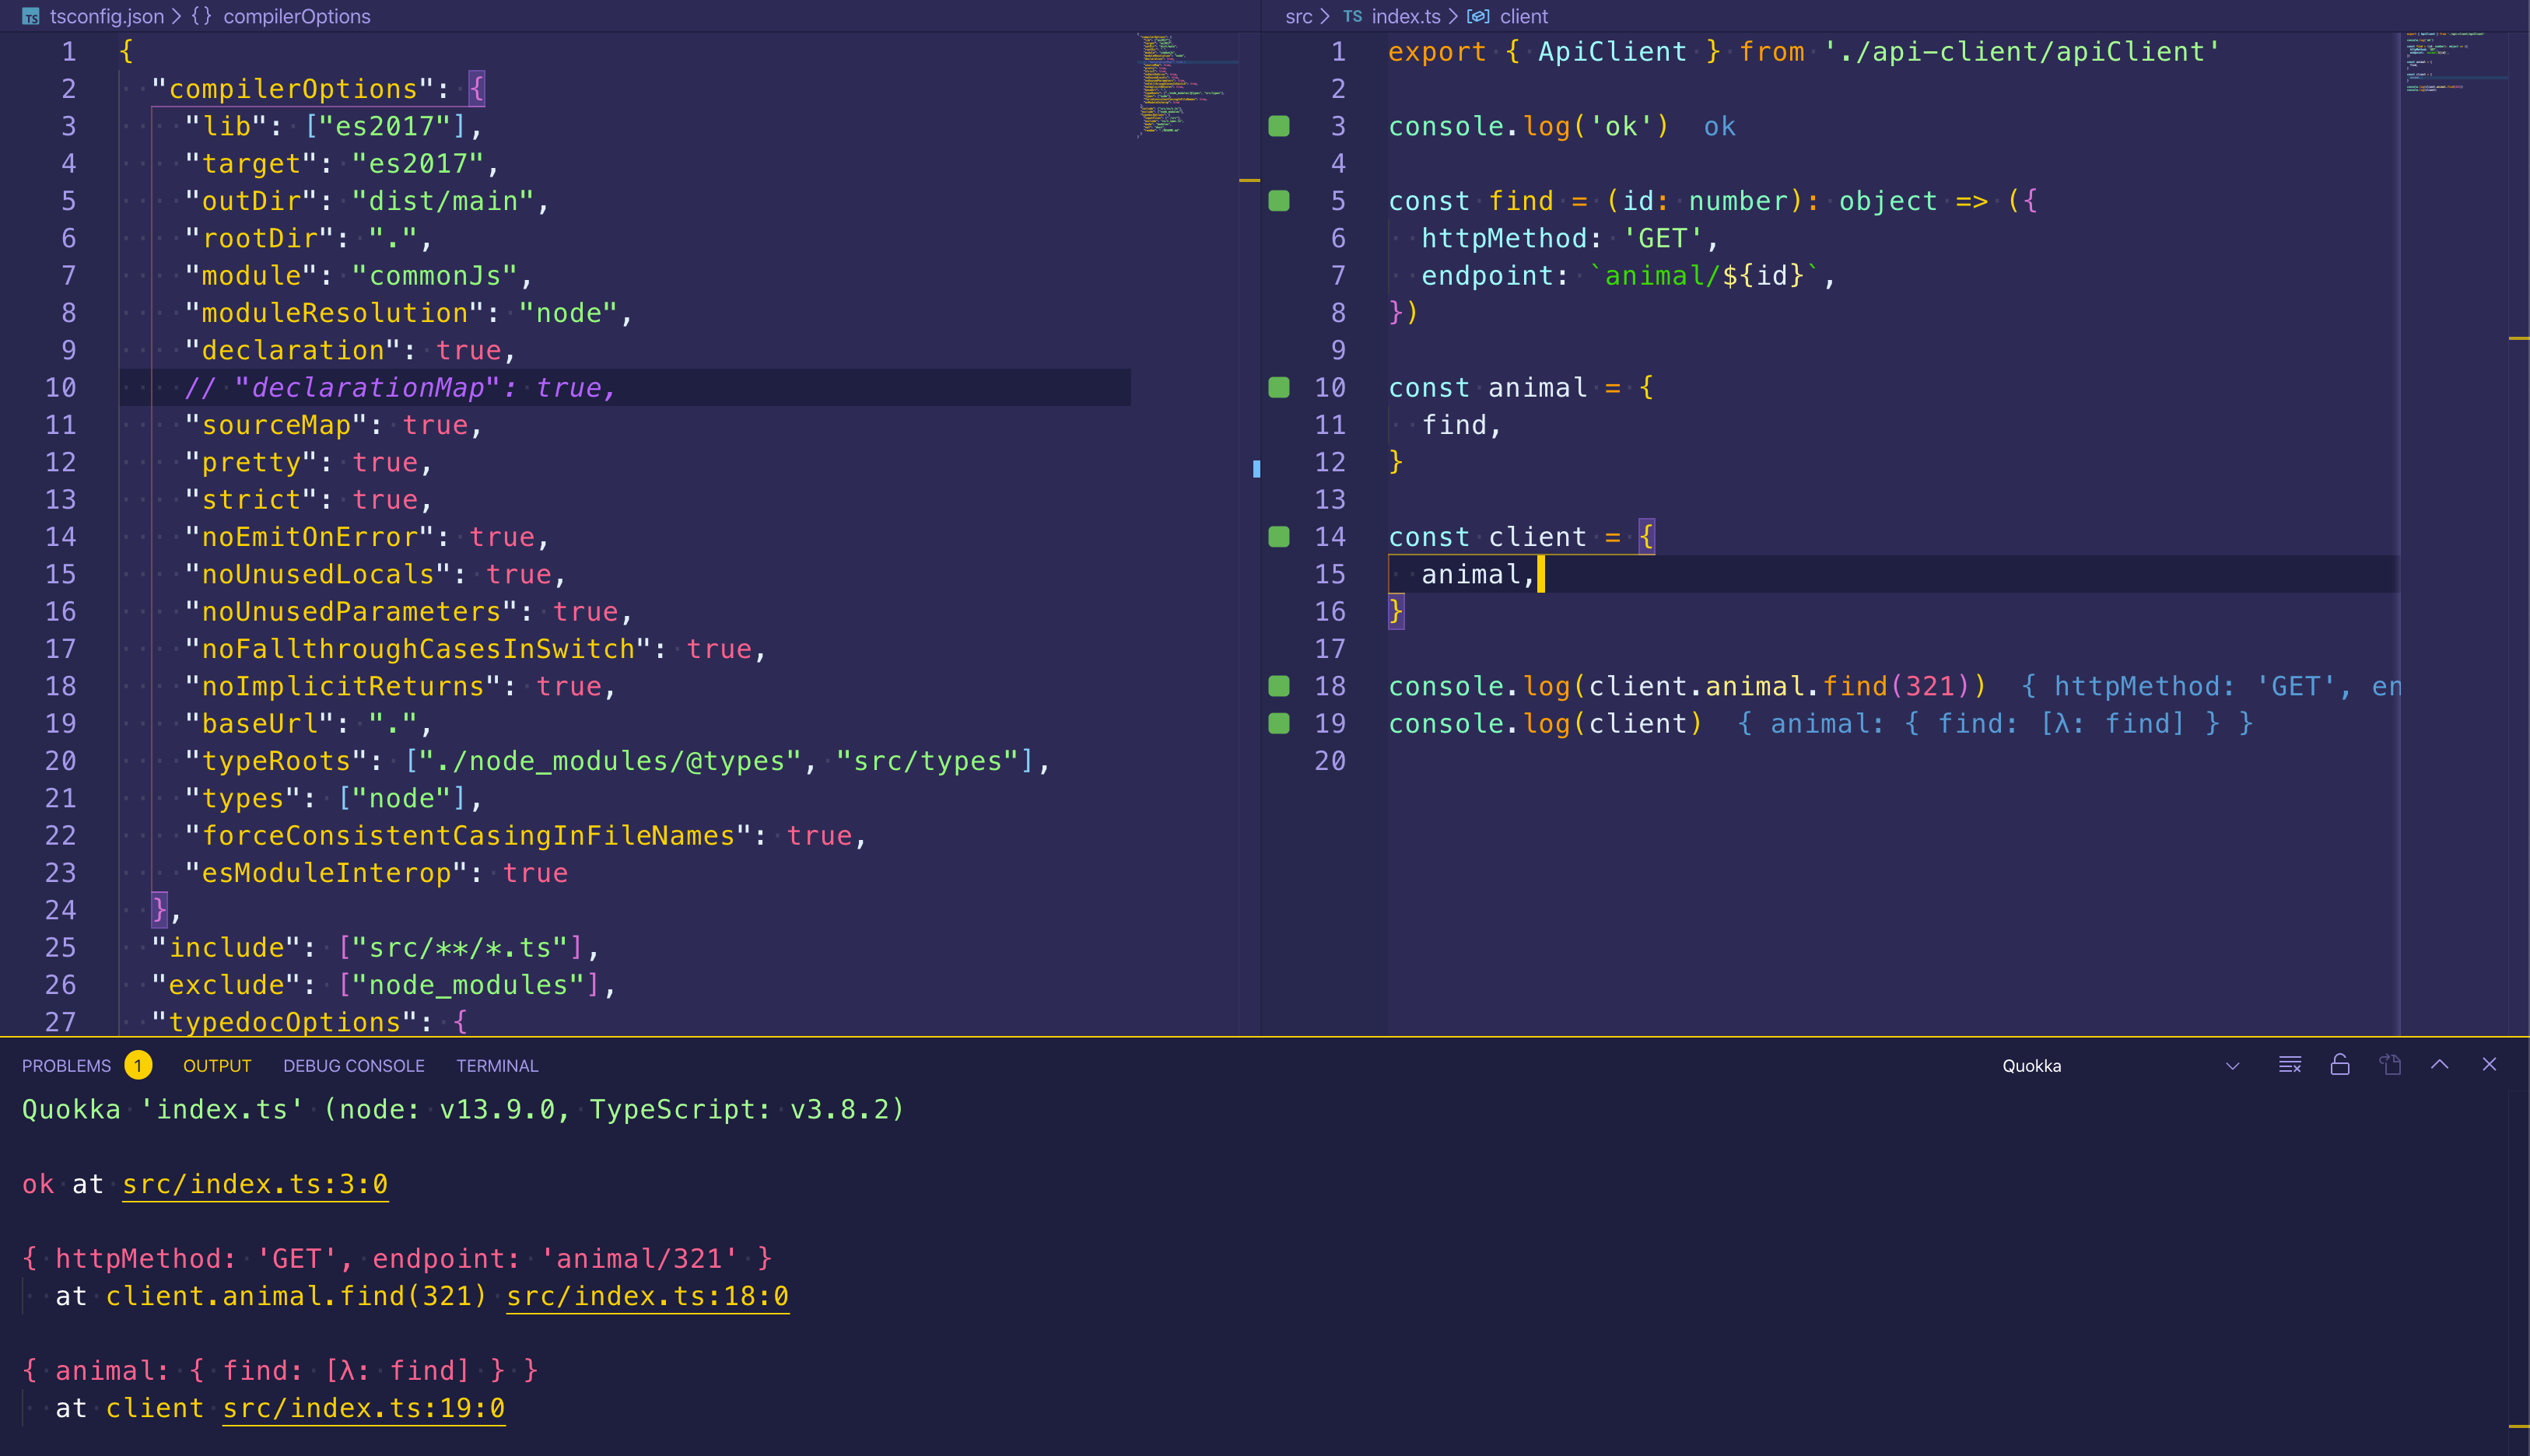Follow the src/index.ts:19:0 link
This screenshot has width=2530, height=1456.
point(363,1408)
